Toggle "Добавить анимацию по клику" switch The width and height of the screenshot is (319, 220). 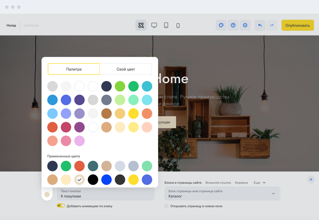(x=61, y=206)
